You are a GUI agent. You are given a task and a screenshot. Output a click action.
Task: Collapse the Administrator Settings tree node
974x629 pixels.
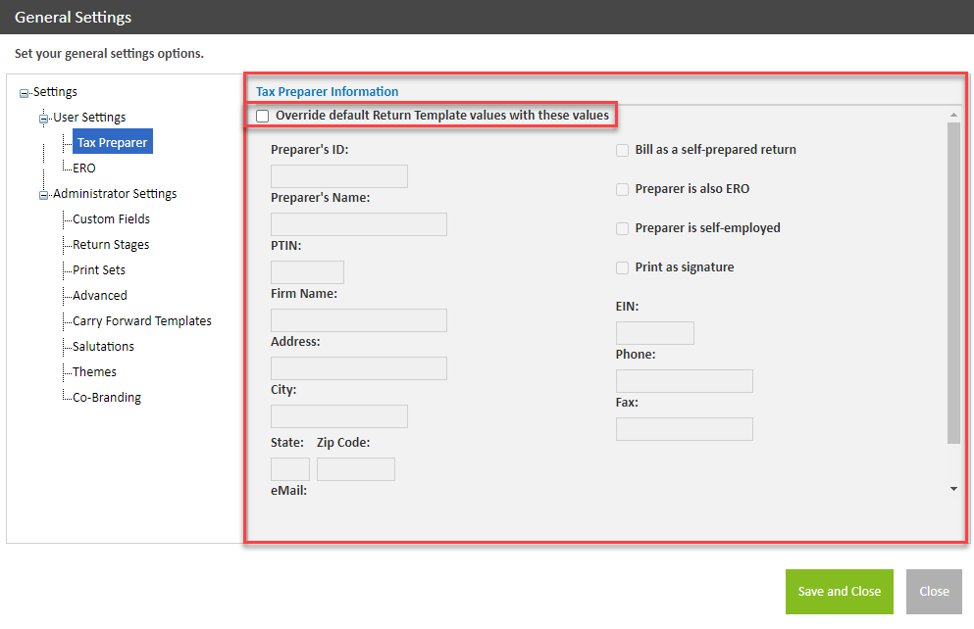click(x=44, y=195)
